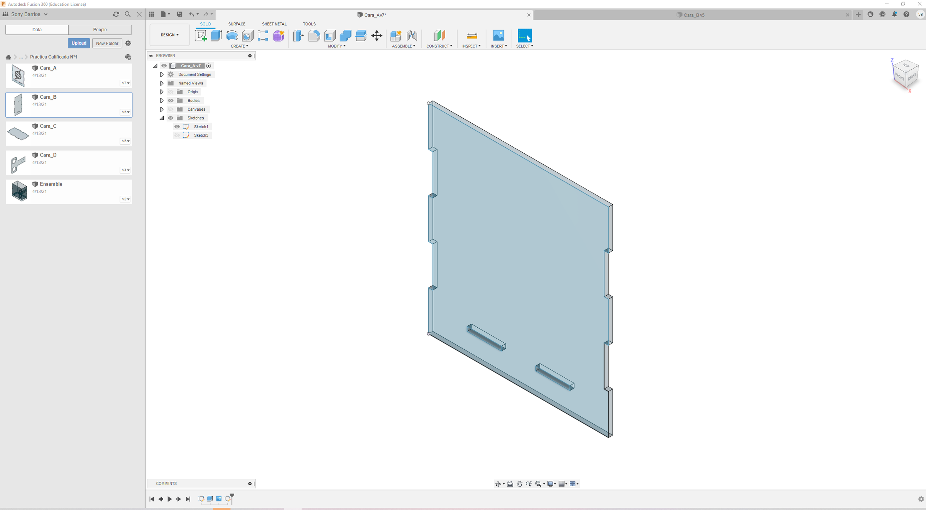Select the Pan hand tool

(x=519, y=484)
